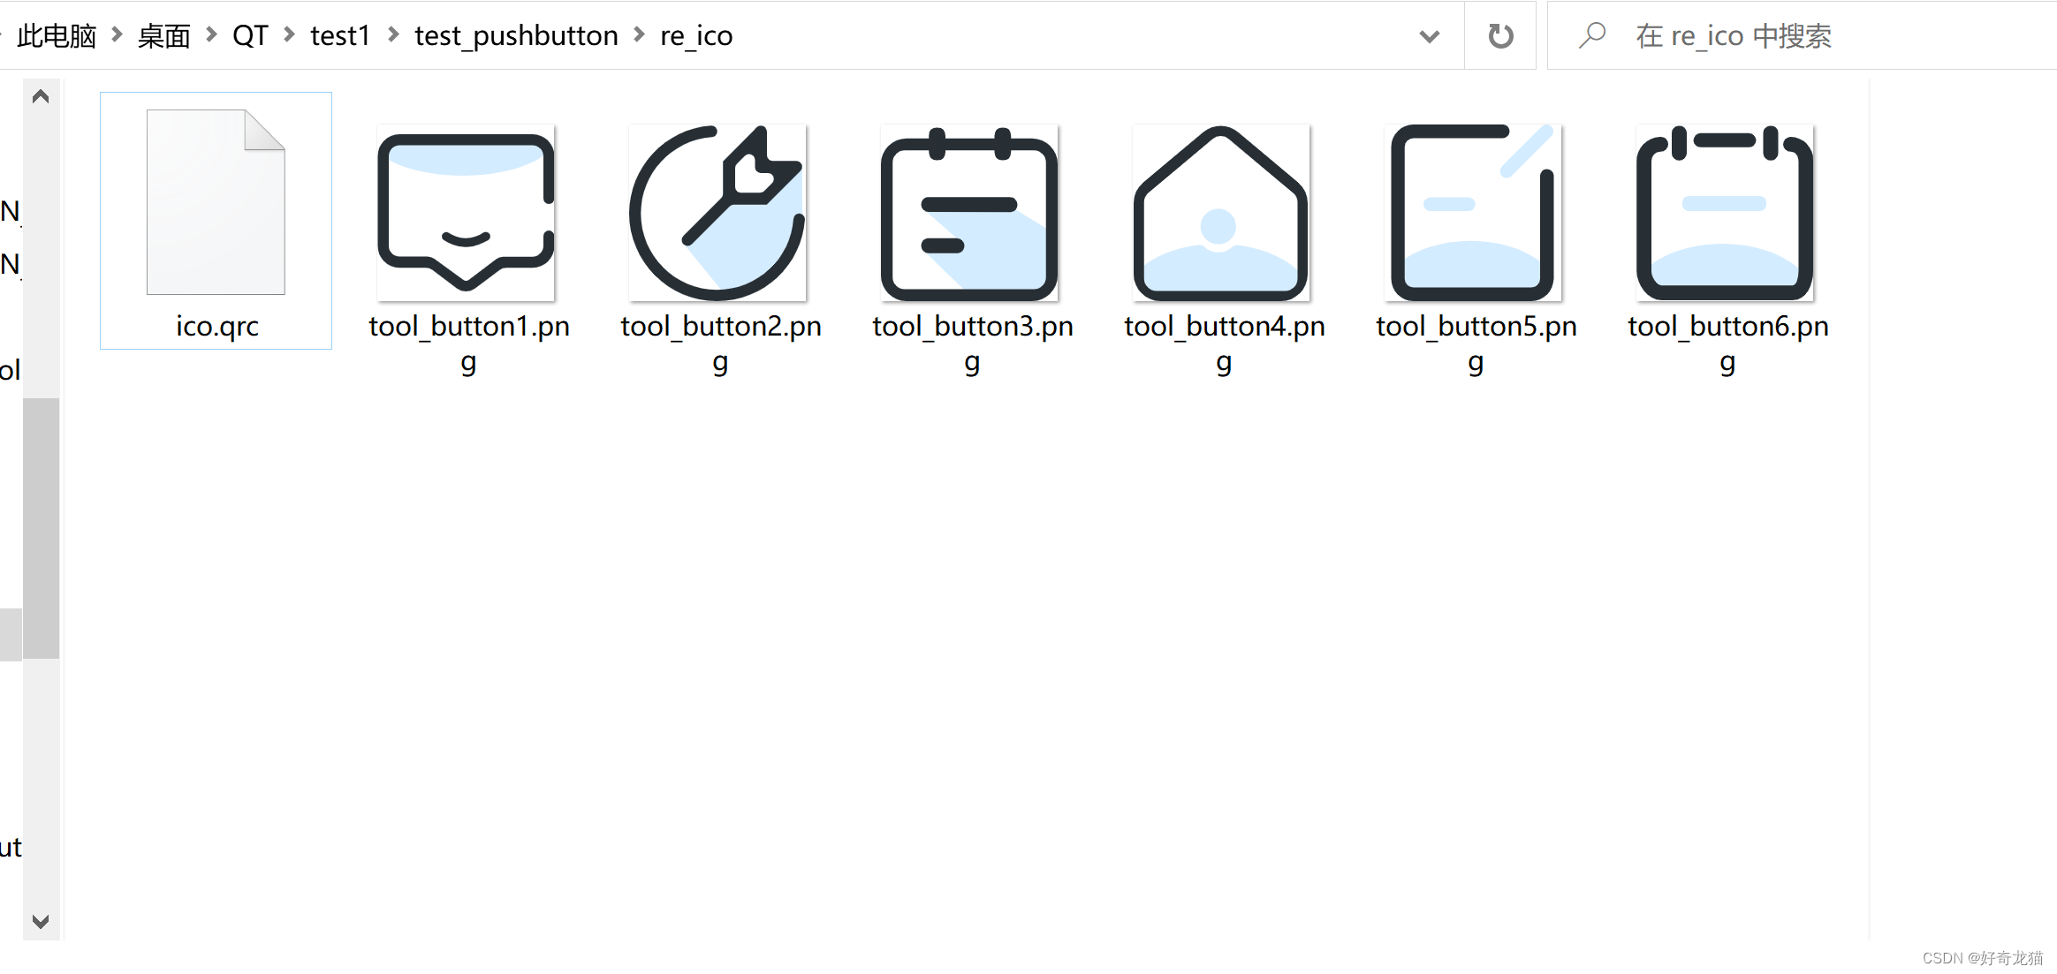
Task: Select tool_button4.png home thumbnail
Action: point(1221,212)
